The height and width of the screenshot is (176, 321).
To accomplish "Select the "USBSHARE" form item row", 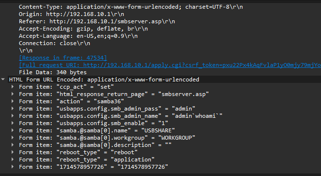I will (x=97, y=130).
